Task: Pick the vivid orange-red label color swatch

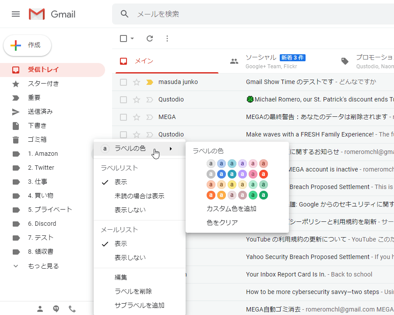Action: tap(211, 195)
